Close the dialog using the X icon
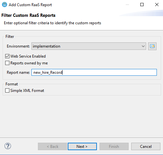 click(157, 5)
